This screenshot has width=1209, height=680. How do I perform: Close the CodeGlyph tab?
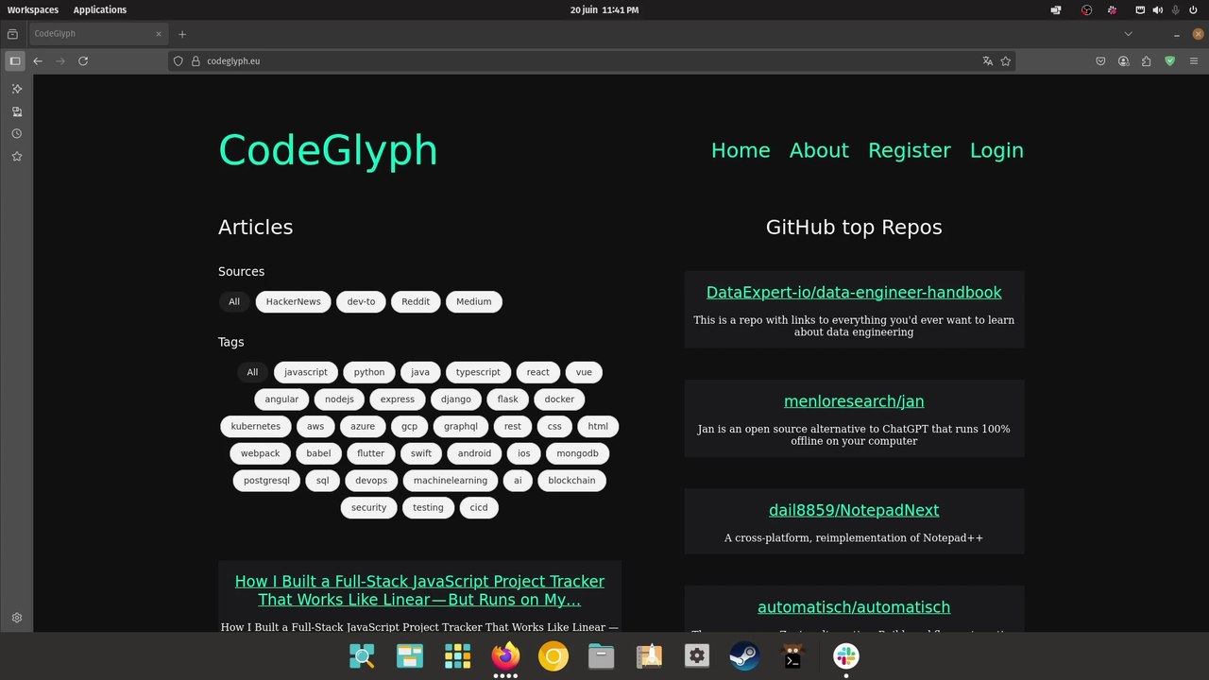click(x=160, y=34)
